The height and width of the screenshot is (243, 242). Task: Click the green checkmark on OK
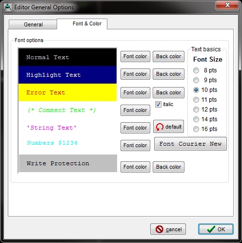pyautogui.click(x=211, y=229)
